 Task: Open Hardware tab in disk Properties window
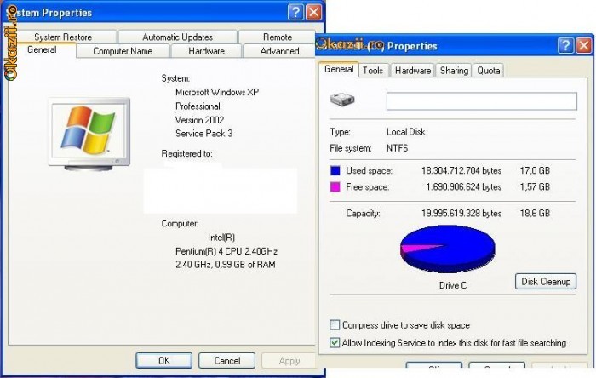(412, 71)
